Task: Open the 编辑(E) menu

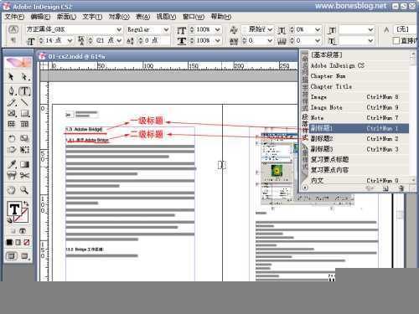Action: [x=40, y=17]
